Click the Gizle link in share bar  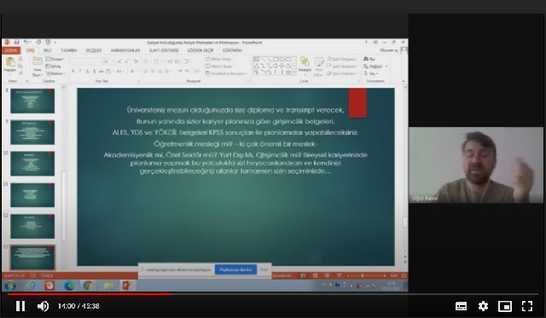click(264, 269)
